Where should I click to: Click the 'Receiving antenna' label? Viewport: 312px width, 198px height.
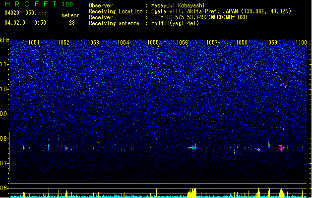click(x=114, y=23)
